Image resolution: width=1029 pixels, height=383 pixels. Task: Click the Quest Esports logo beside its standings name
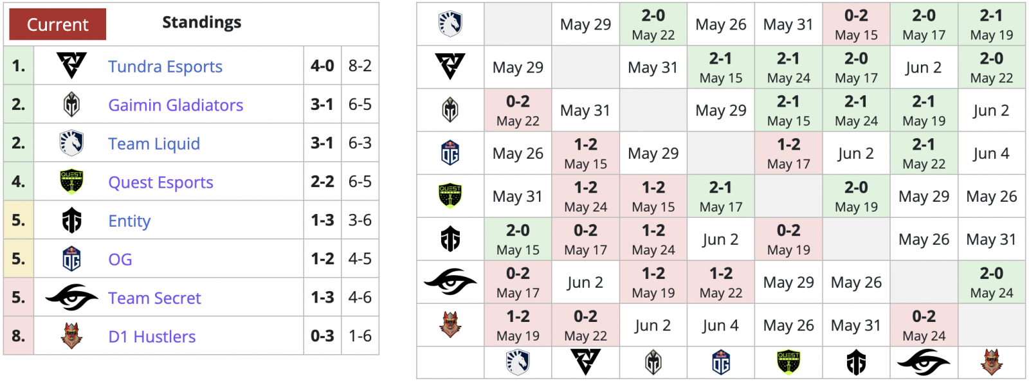pyautogui.click(x=71, y=182)
